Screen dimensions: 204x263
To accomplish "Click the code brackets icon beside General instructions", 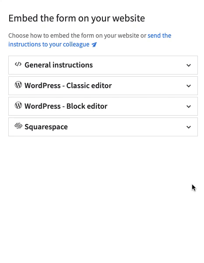I will [18, 64].
